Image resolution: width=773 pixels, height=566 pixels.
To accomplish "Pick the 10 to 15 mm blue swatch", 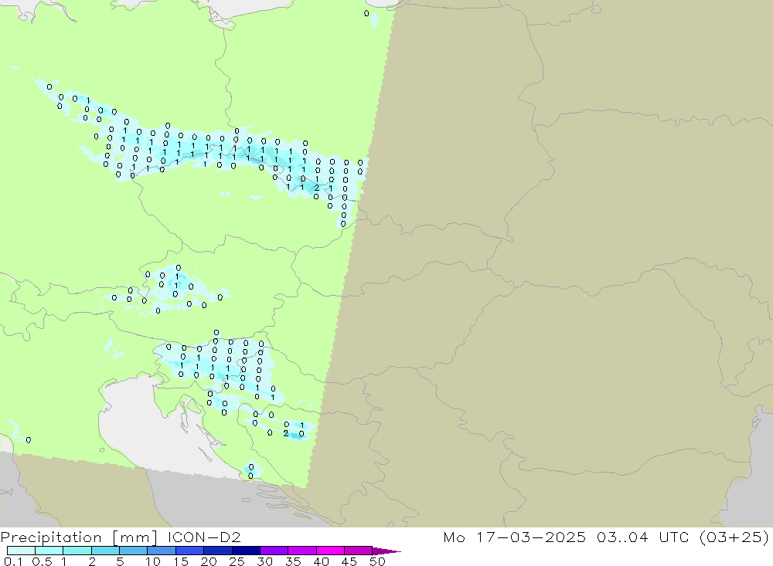I will (x=162, y=551).
